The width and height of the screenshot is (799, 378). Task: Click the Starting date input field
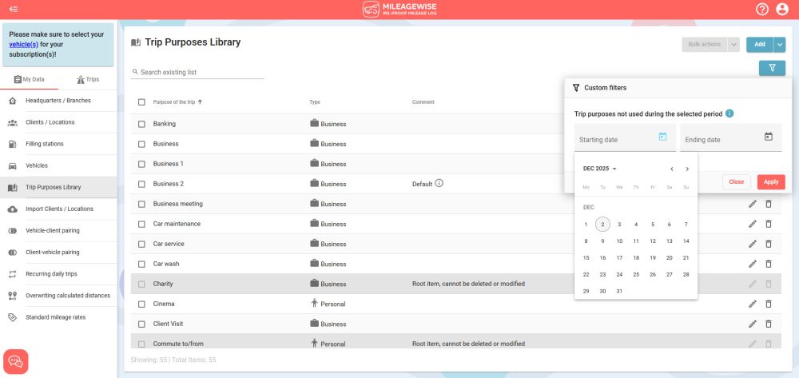pyautogui.click(x=626, y=137)
